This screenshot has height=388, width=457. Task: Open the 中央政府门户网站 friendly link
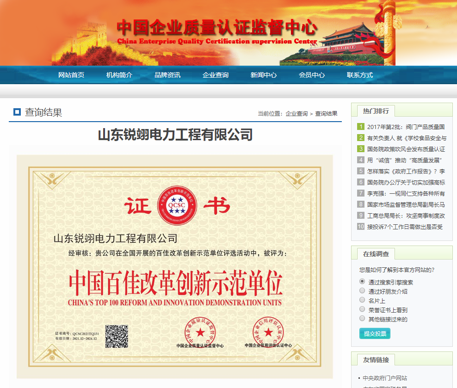pyautogui.click(x=385, y=378)
